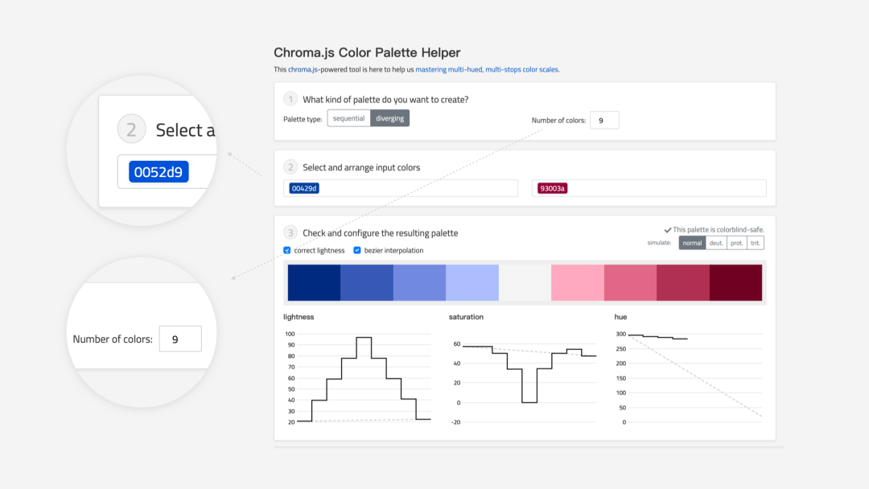Simulate deut. color blindness
This screenshot has width=869, height=489.
pos(716,243)
